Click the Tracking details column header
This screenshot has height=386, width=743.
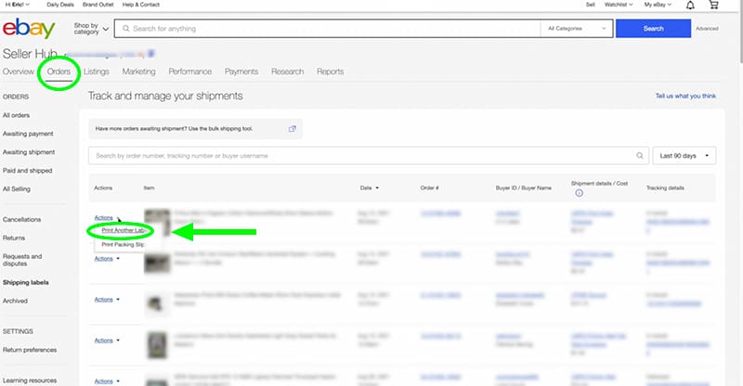(665, 188)
